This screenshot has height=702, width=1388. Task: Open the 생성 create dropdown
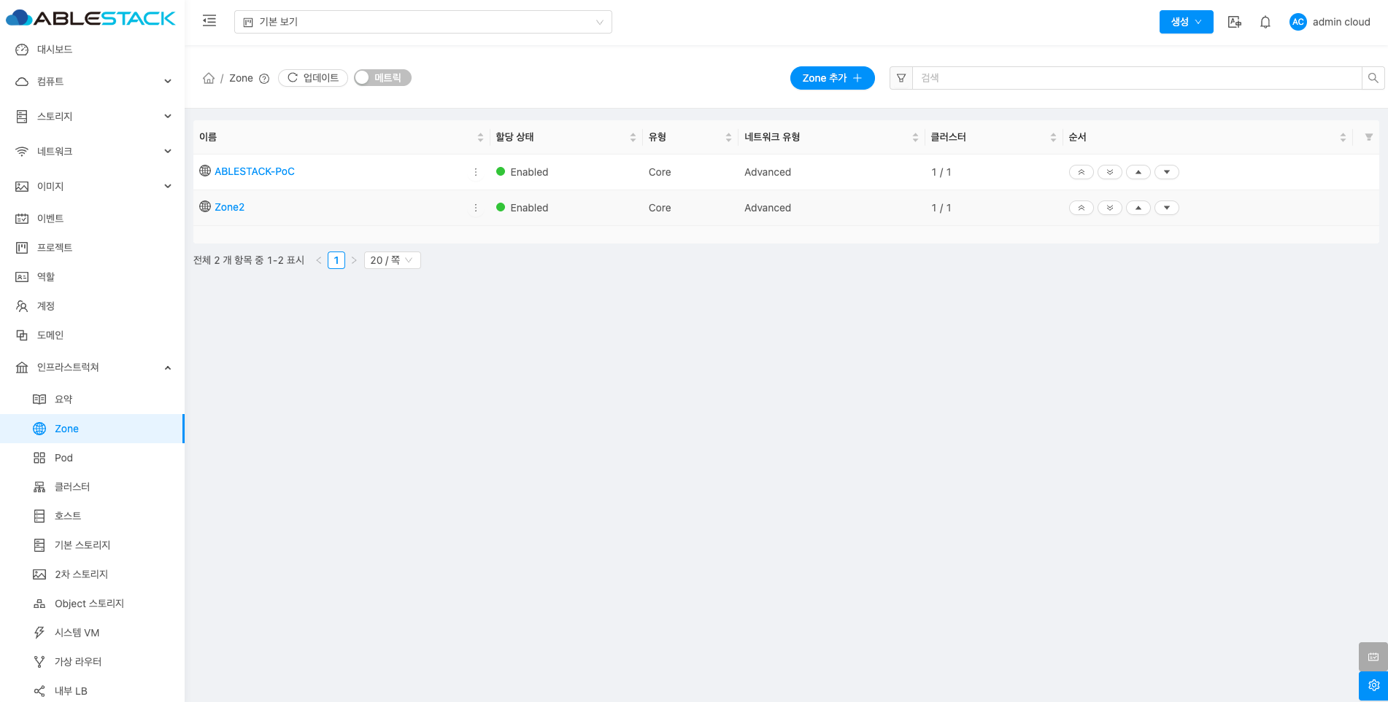pos(1186,22)
